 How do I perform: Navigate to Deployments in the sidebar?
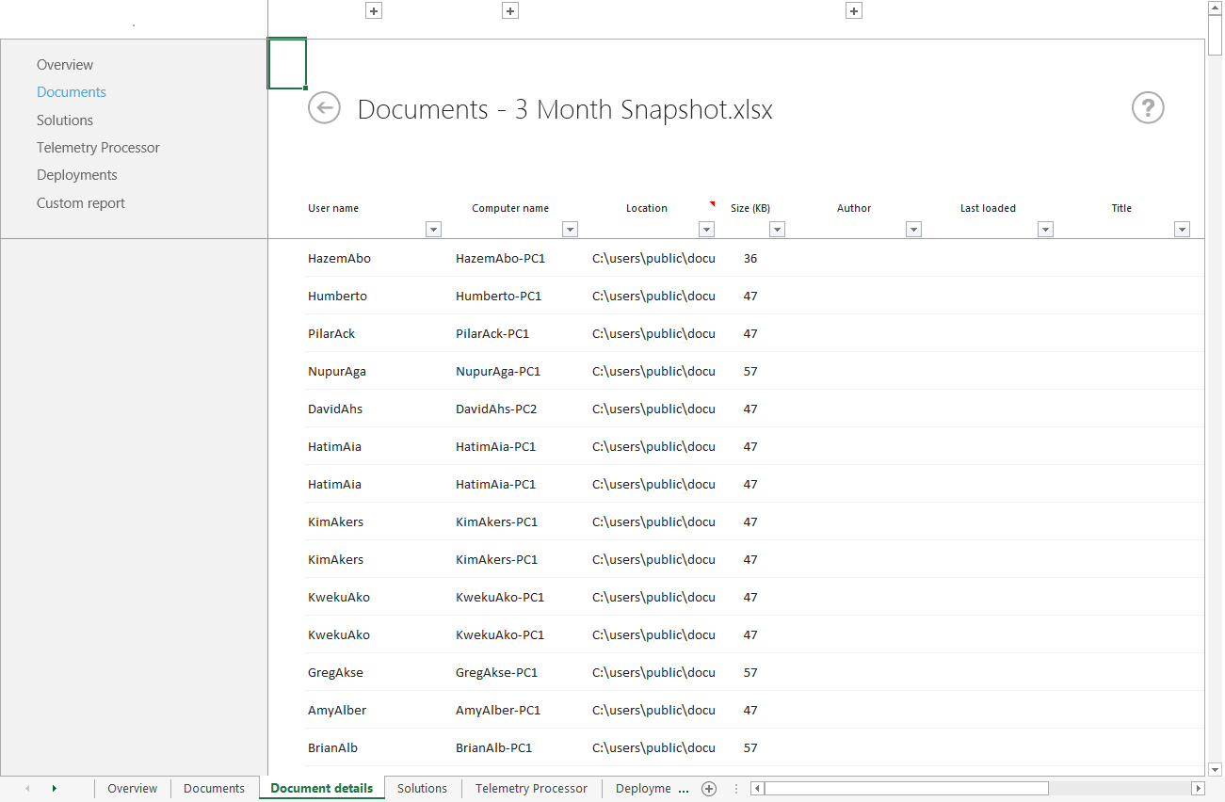click(x=76, y=174)
